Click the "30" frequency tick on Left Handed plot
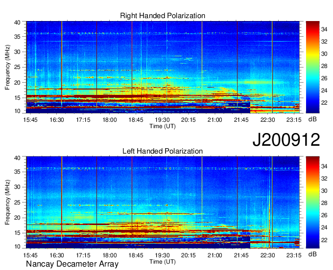 tap(17, 187)
